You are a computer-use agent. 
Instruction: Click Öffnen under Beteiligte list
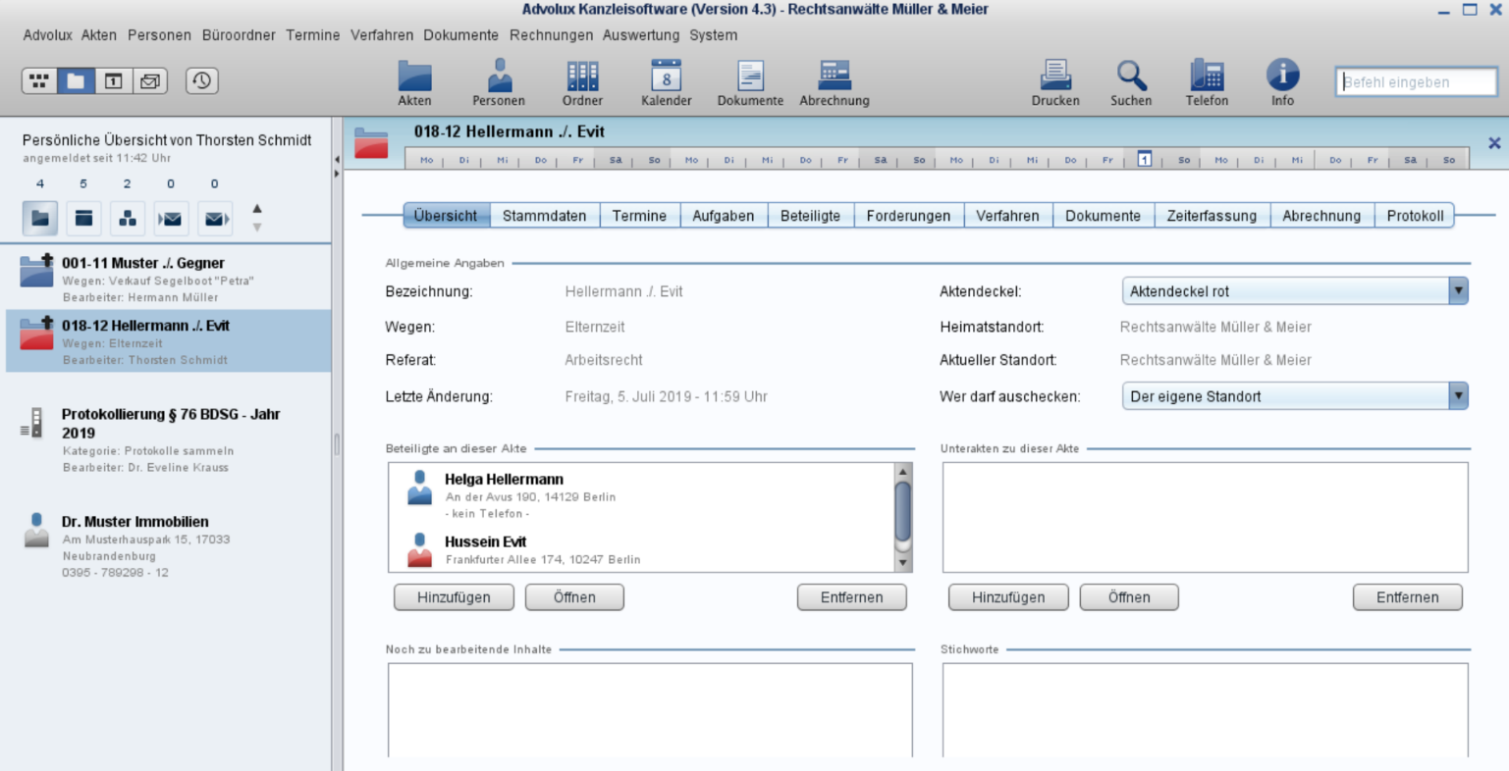tap(574, 597)
